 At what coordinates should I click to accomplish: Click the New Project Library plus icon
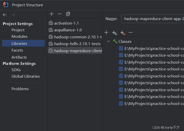51,14
